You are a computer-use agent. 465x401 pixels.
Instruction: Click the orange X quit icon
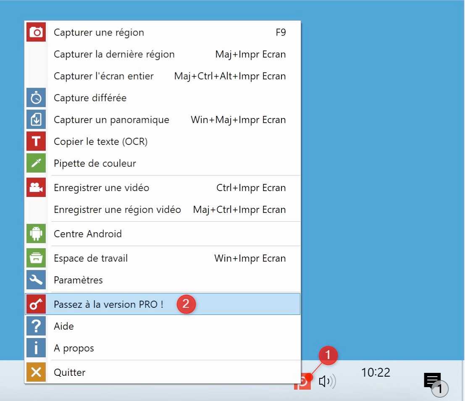point(36,372)
